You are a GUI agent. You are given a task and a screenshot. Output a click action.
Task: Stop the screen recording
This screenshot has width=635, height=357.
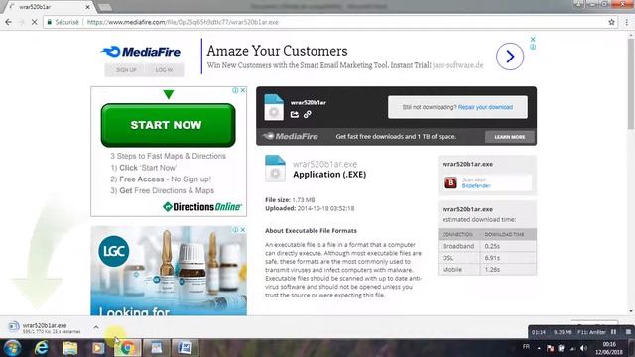(x=628, y=332)
